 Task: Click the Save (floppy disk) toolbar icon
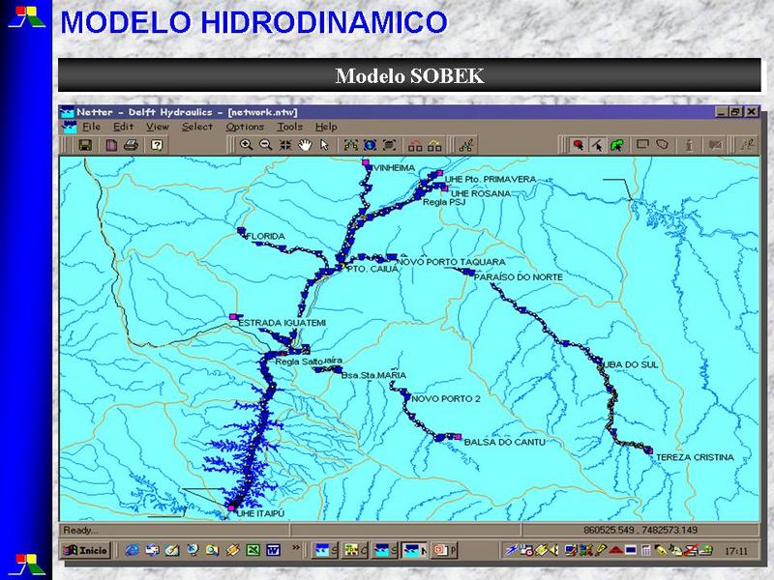[85, 145]
